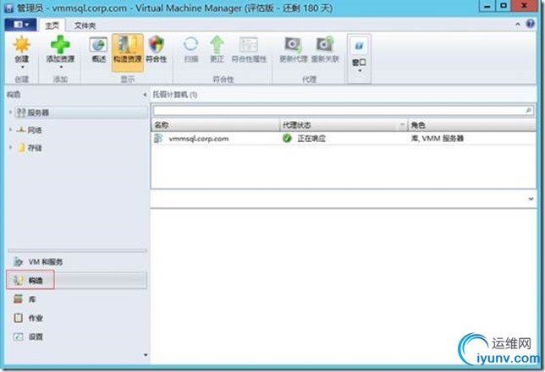This screenshot has width=545, height=372.
Task: Select the vmmsql.corp.com row
Action: click(x=344, y=139)
